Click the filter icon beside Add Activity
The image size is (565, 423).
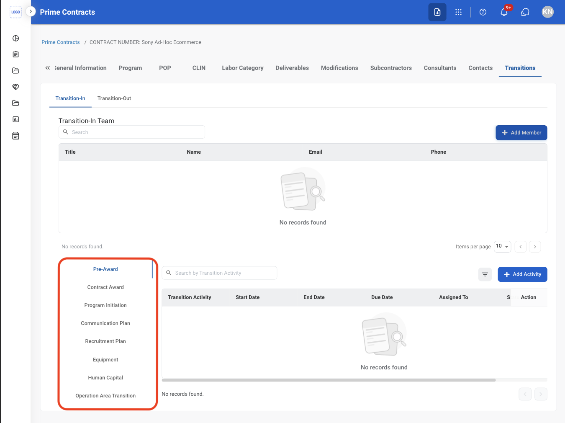pos(485,274)
